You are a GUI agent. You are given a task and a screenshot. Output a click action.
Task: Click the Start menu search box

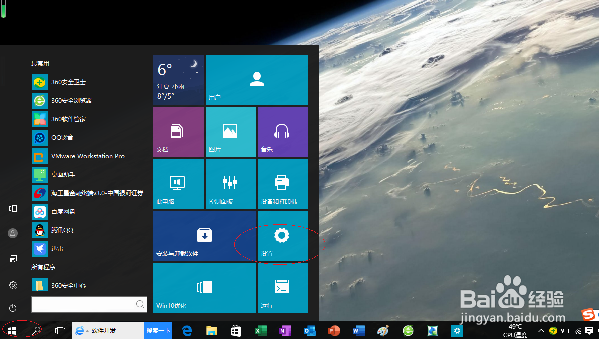[89, 304]
